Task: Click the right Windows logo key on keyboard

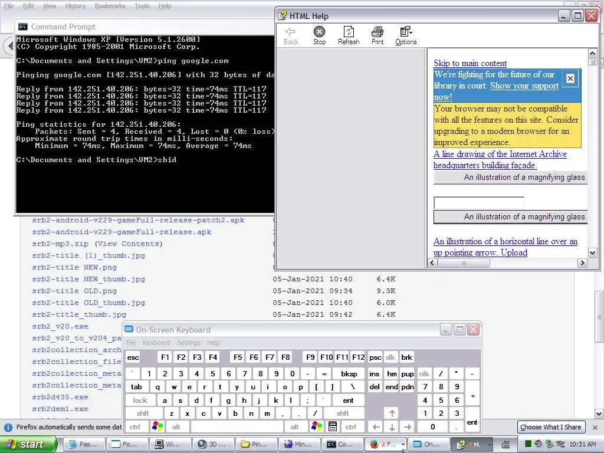Action: [317, 426]
